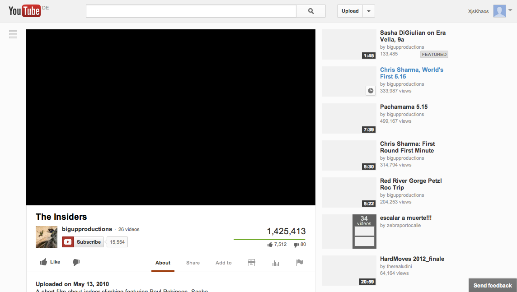Image resolution: width=517 pixels, height=292 pixels.
Task: Click the black video player area
Action: click(171, 117)
